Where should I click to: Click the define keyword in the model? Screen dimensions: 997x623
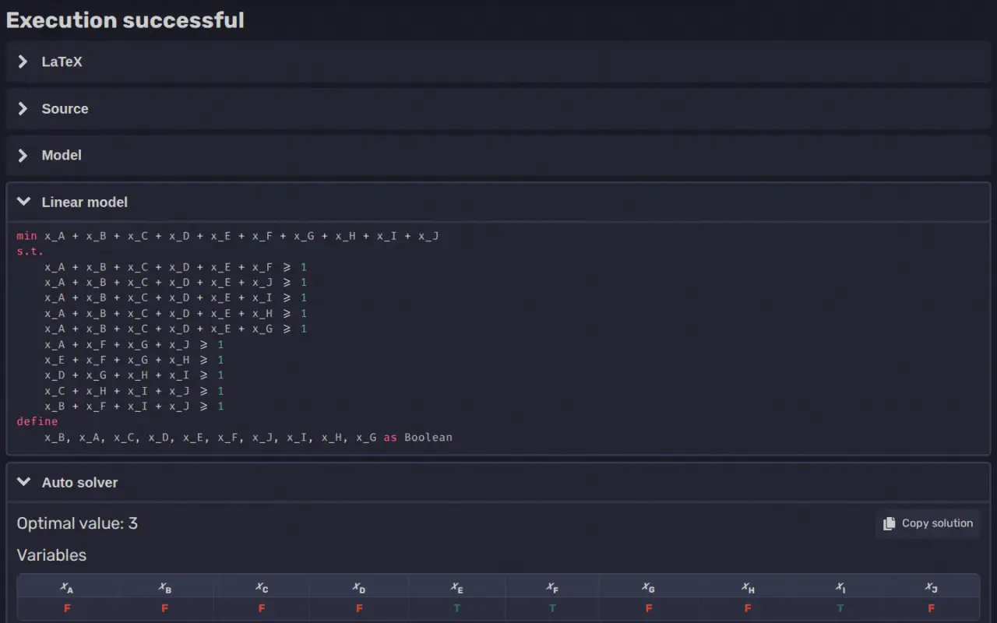pos(37,421)
